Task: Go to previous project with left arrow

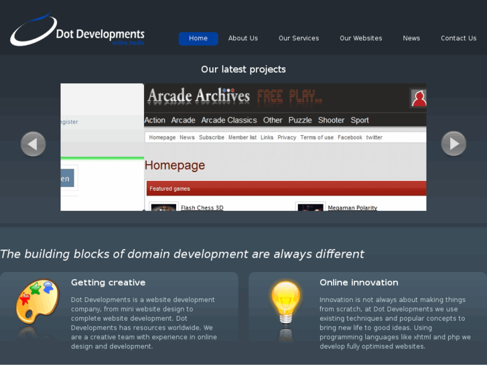Action: [33, 144]
